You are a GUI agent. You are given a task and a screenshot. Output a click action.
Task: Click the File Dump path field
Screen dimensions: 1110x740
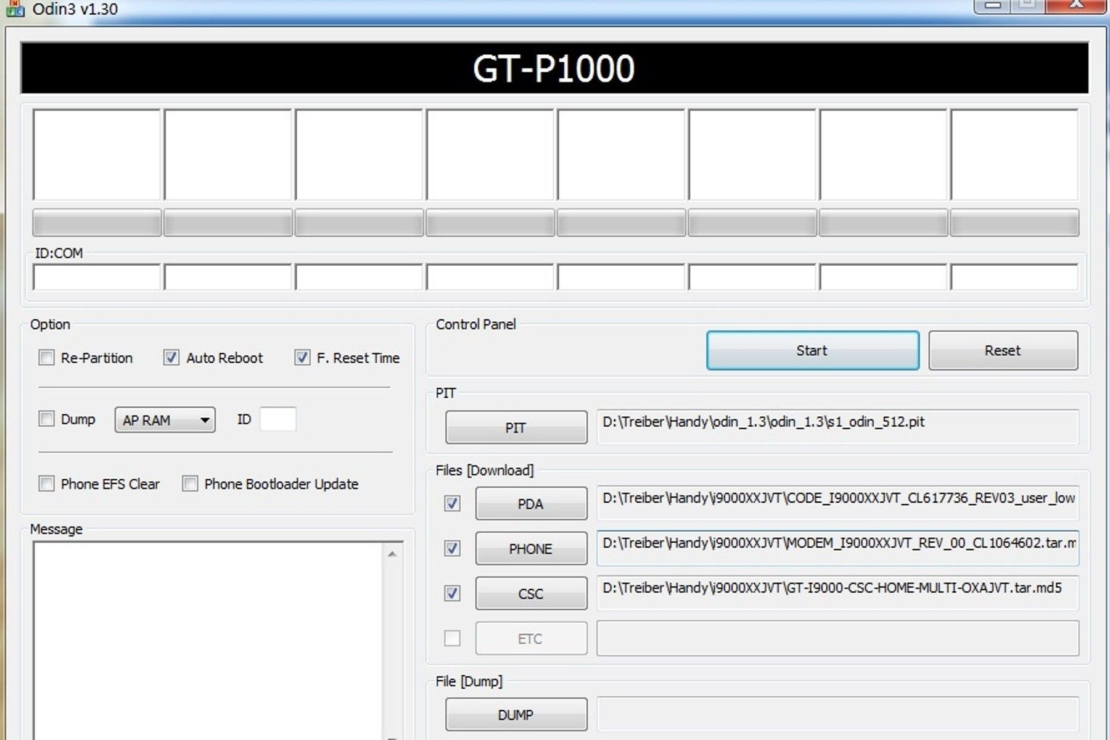pyautogui.click(x=838, y=714)
